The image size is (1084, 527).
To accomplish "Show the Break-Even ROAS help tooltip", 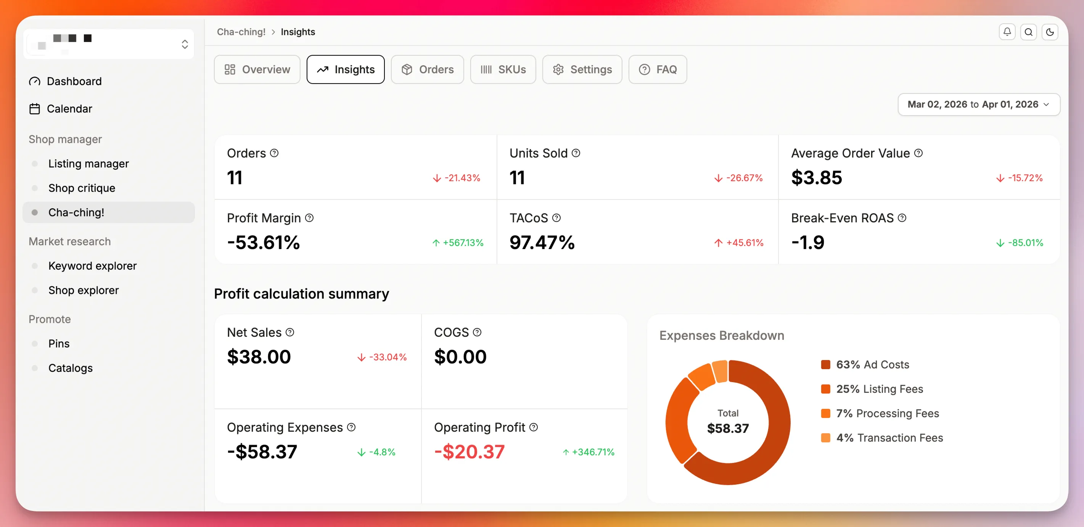I will coord(902,218).
